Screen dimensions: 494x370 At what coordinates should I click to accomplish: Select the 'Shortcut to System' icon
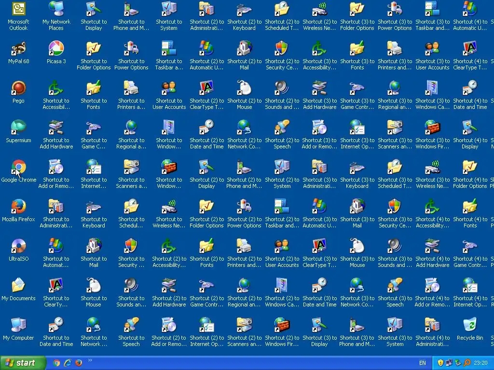click(x=169, y=9)
